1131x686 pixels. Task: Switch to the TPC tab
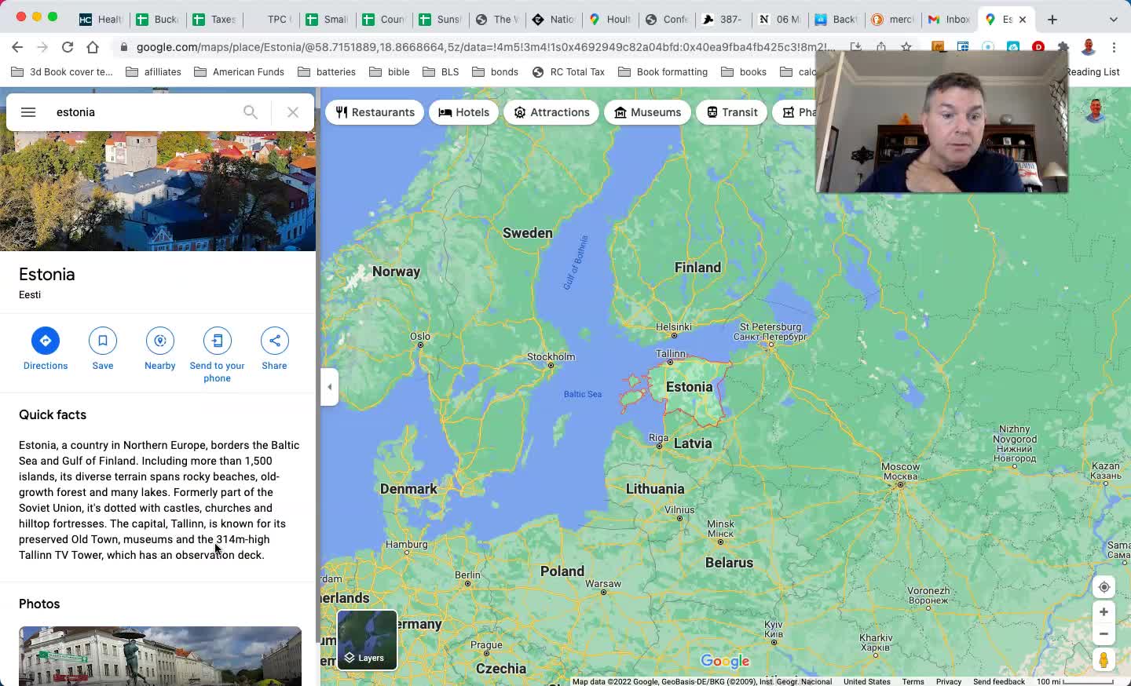[x=271, y=20]
